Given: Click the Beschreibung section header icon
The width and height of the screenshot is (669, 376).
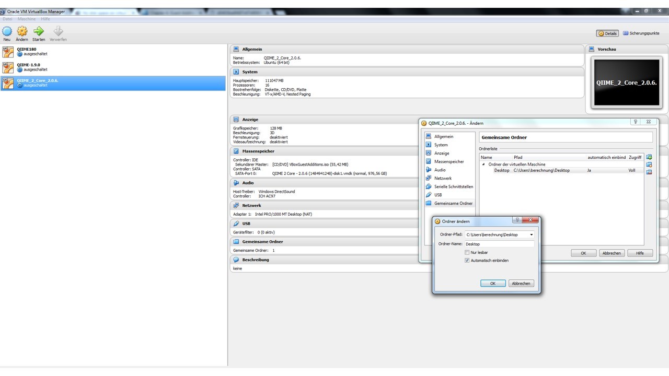Looking at the screenshot, I should 236,260.
